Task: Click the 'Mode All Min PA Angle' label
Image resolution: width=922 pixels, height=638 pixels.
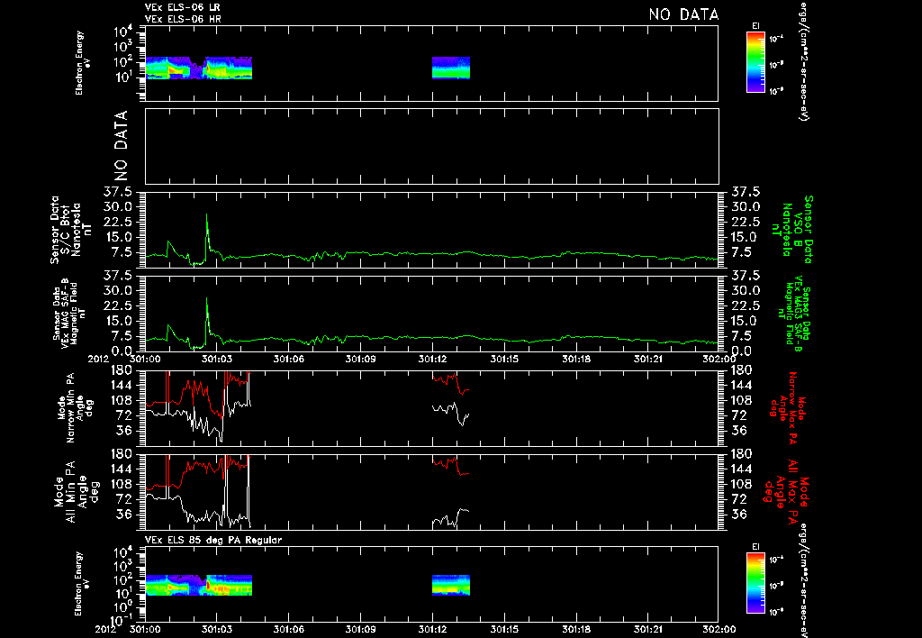Action: pos(78,491)
